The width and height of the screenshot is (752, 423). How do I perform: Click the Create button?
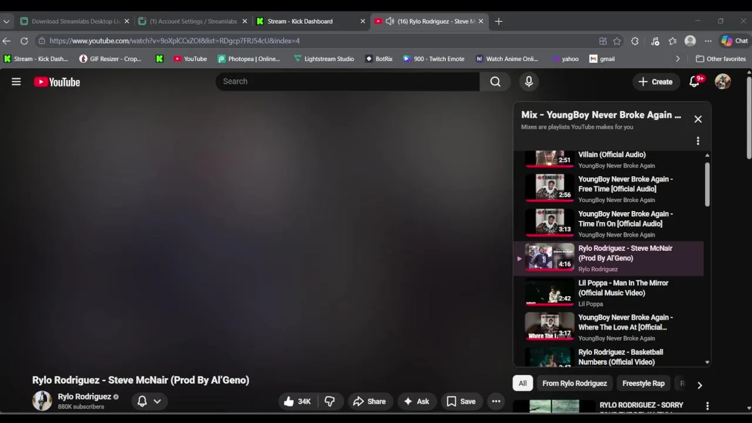[656, 82]
